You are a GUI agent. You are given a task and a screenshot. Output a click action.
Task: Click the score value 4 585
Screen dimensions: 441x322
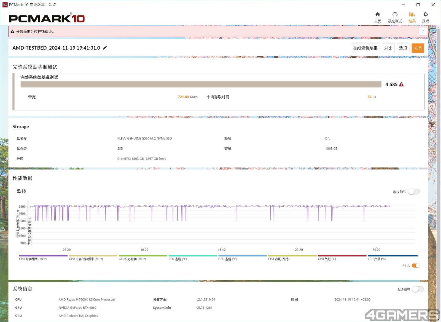(x=391, y=84)
